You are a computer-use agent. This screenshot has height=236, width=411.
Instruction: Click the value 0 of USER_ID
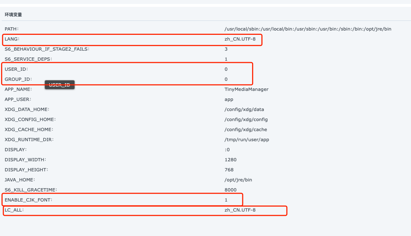[x=226, y=69]
